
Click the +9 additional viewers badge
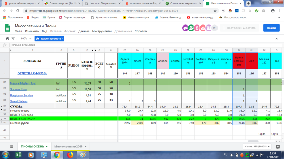(x=214, y=28)
